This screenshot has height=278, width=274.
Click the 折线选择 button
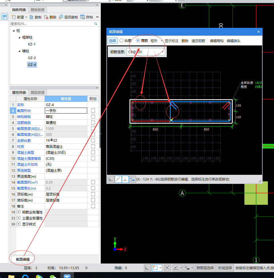pos(225,268)
